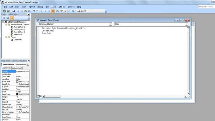The height and width of the screenshot is (121, 215).
Task: Select Лист3 (Лист3) in project tree
Action: pyautogui.click(x=19, y=32)
